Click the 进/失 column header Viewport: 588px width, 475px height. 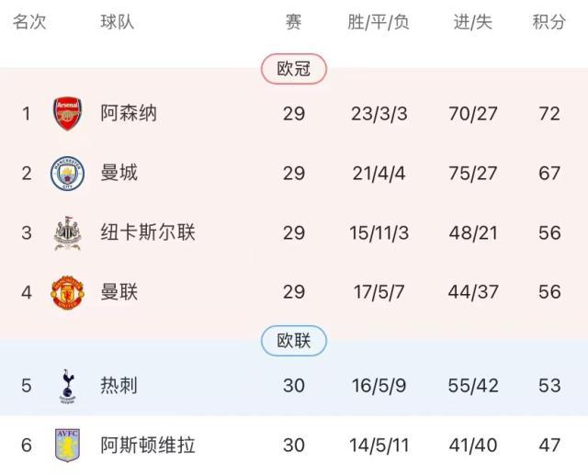[472, 22]
